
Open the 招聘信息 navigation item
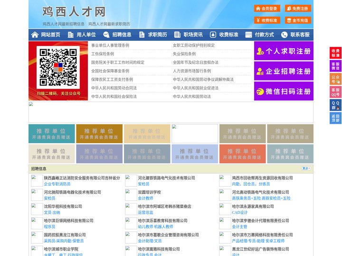(x=117, y=35)
